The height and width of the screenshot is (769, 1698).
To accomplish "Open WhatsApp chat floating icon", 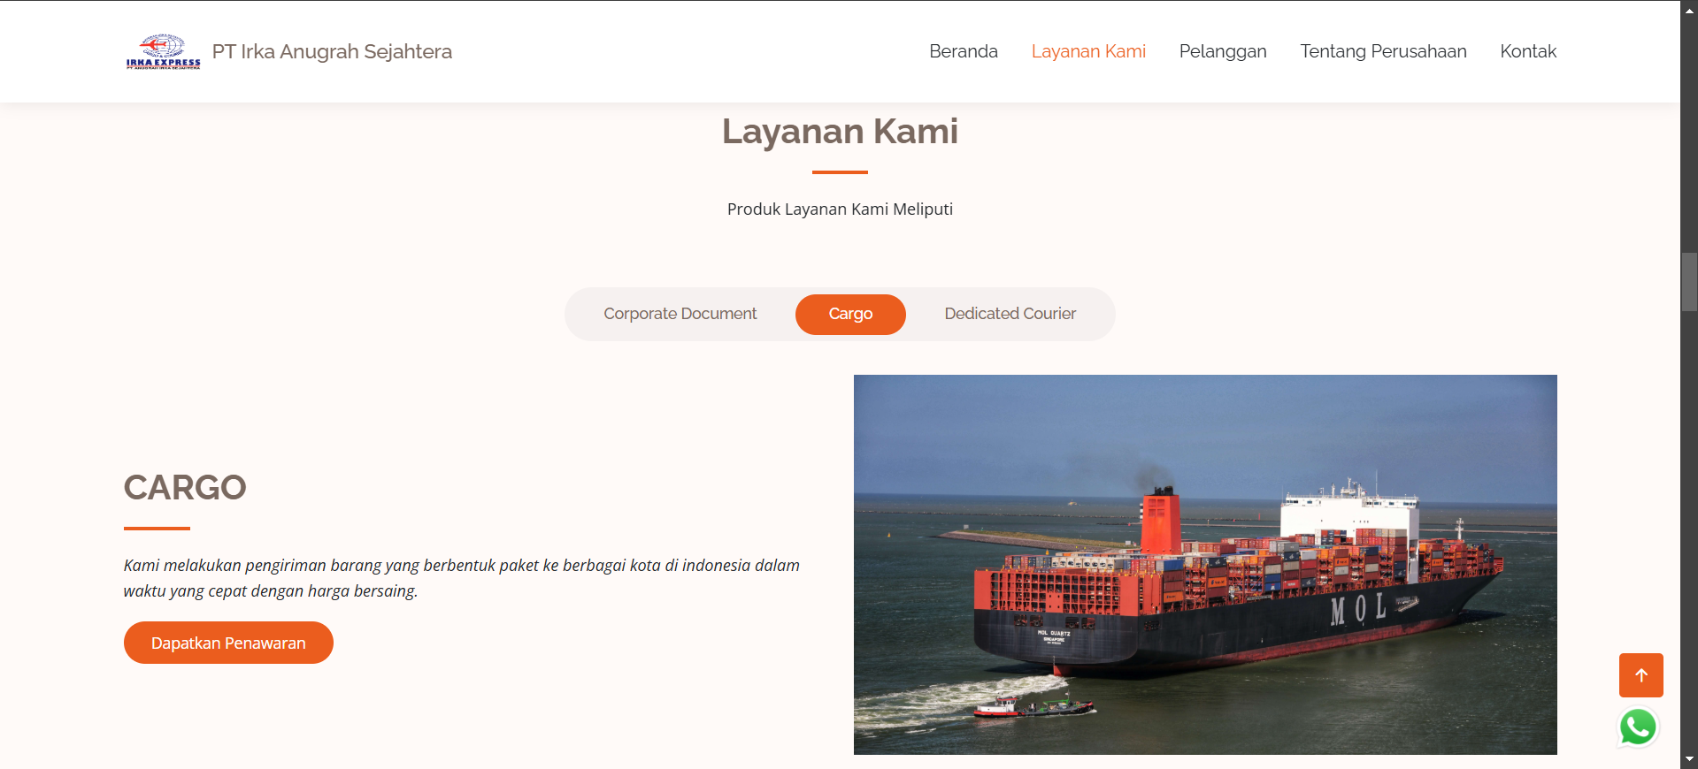I will pyautogui.click(x=1638, y=727).
